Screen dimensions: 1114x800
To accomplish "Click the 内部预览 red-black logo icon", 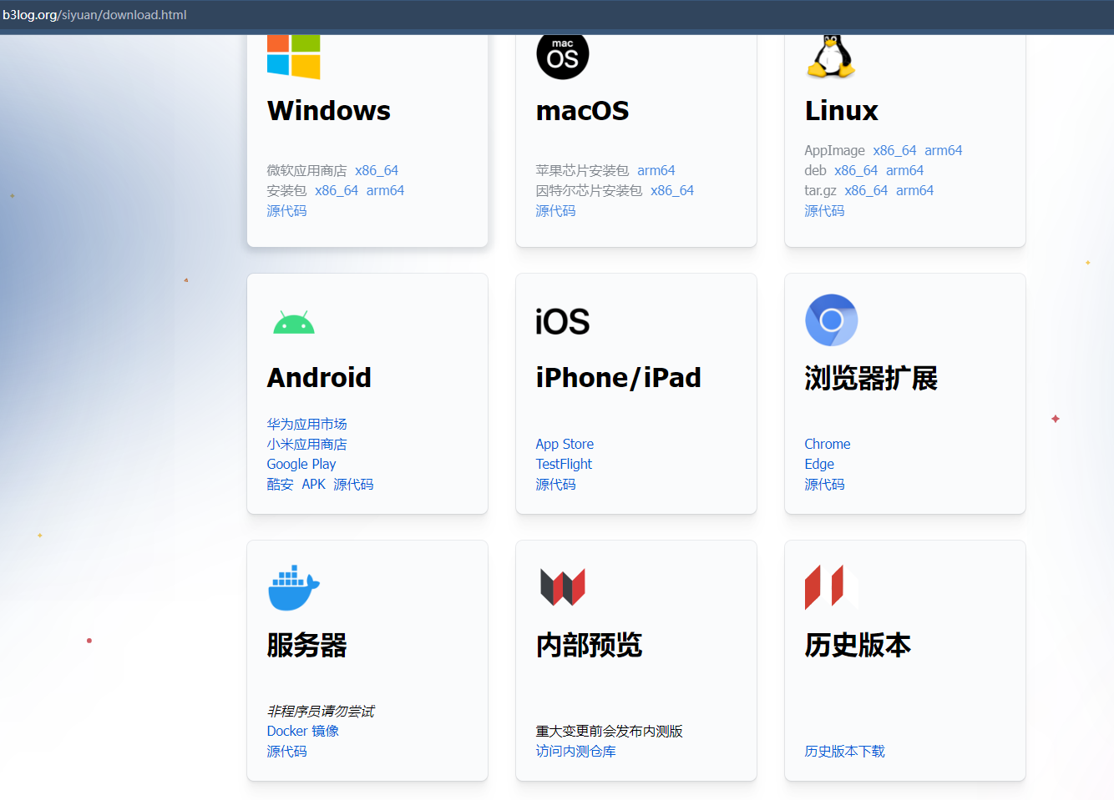I will [563, 587].
